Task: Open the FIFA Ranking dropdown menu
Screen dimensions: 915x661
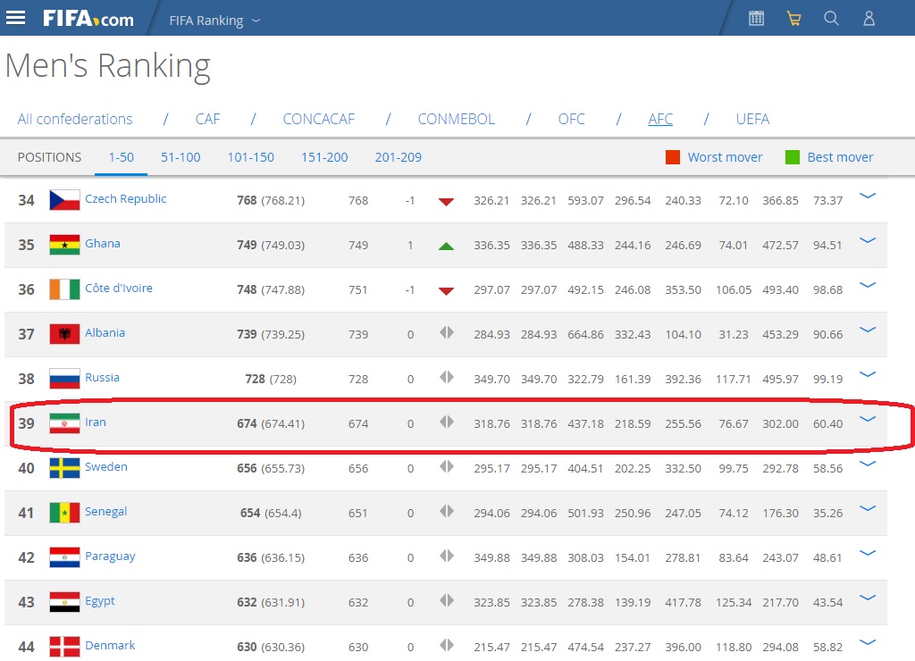Action: pyautogui.click(x=214, y=20)
